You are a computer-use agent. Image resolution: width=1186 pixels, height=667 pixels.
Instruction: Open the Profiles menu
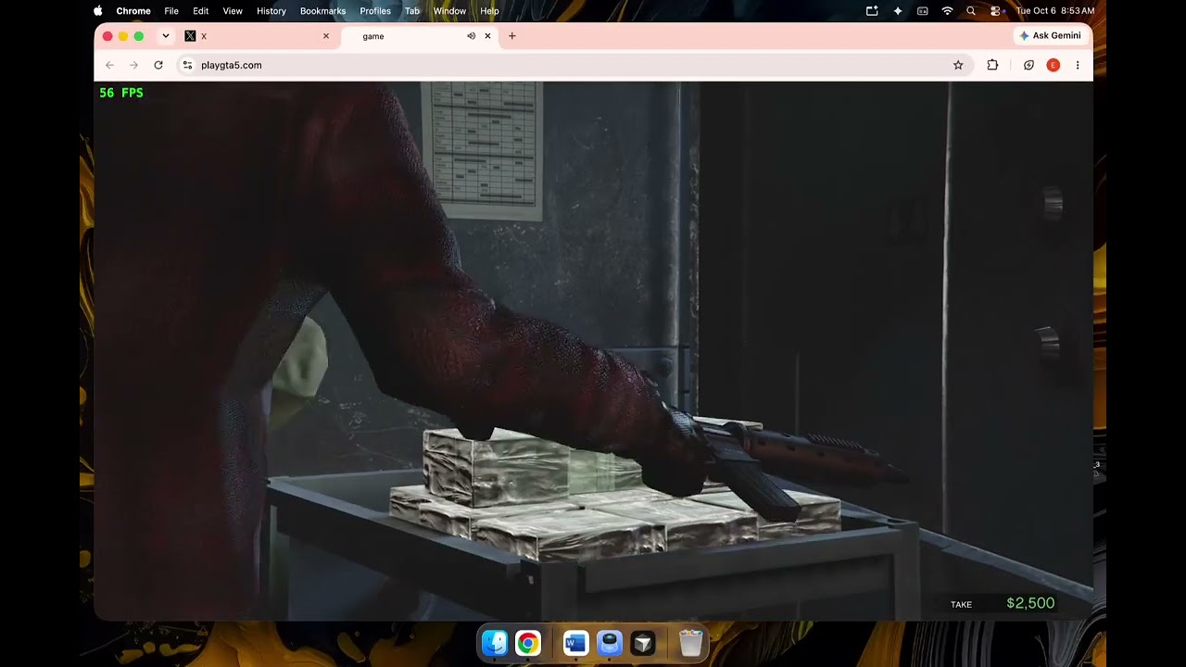tap(375, 11)
